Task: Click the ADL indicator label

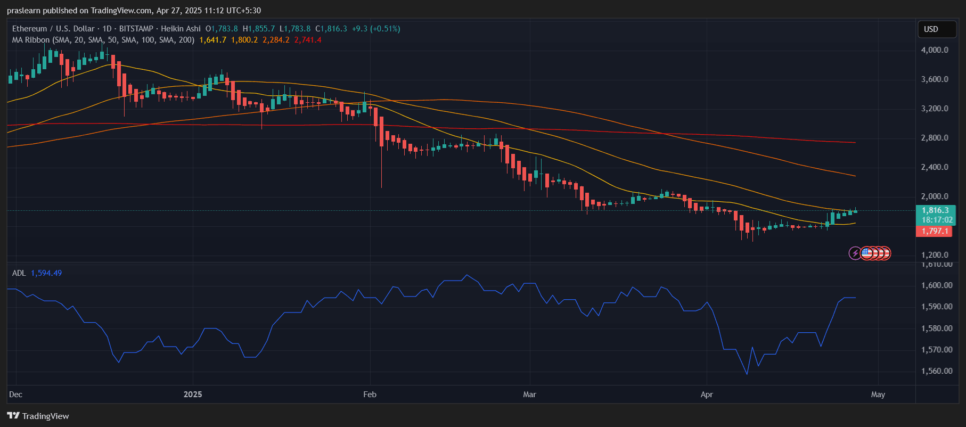Action: pyautogui.click(x=19, y=273)
